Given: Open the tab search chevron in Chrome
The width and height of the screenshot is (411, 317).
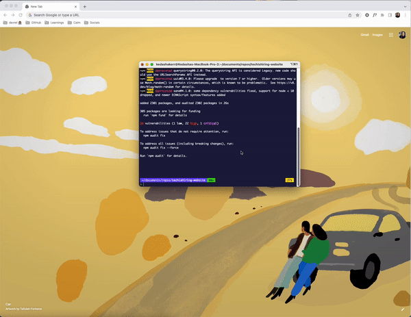Looking at the screenshot, I should tap(406, 7).
